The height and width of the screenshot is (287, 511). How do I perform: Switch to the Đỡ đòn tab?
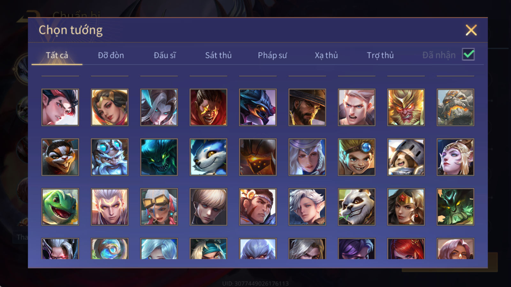[x=111, y=55]
